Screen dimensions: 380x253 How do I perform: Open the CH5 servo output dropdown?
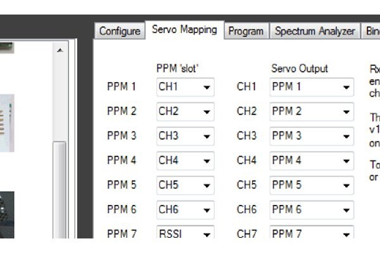[x=312, y=185]
